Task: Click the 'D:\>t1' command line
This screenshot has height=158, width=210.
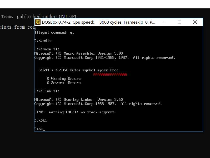Action: tap(41, 120)
